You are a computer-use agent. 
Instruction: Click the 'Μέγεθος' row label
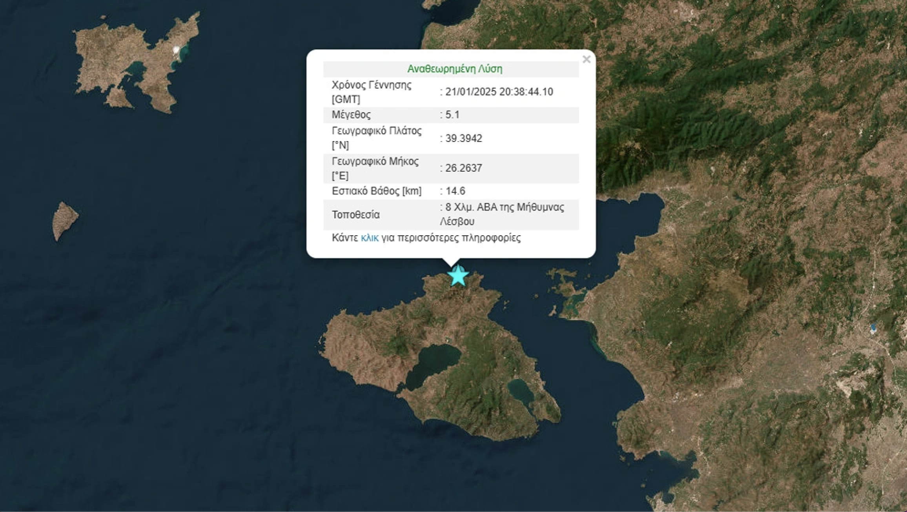pyautogui.click(x=351, y=115)
